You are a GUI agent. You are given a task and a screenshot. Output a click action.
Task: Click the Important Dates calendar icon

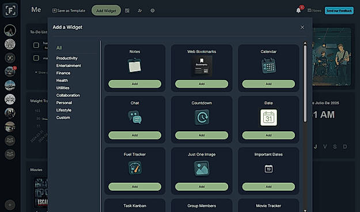coord(268,169)
